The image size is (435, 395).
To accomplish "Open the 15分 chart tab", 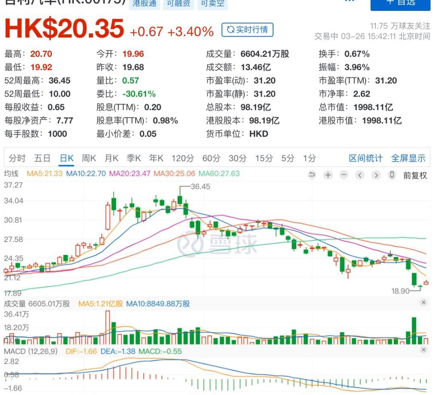I will [x=264, y=158].
